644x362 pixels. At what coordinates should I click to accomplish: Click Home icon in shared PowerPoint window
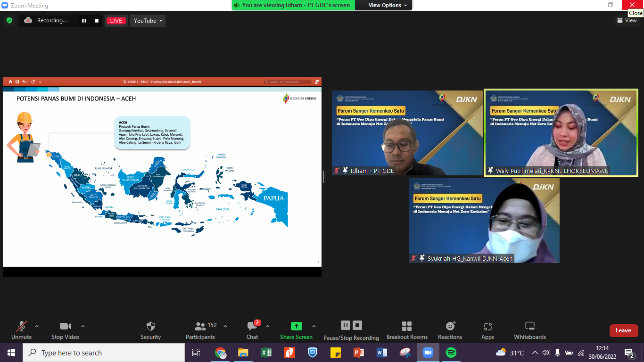pos(10,82)
